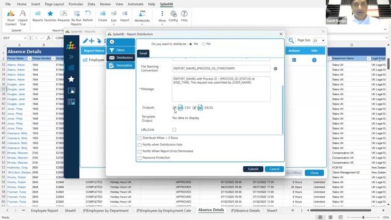Click the Create report icon
391x220 pixels.
coord(103,16)
